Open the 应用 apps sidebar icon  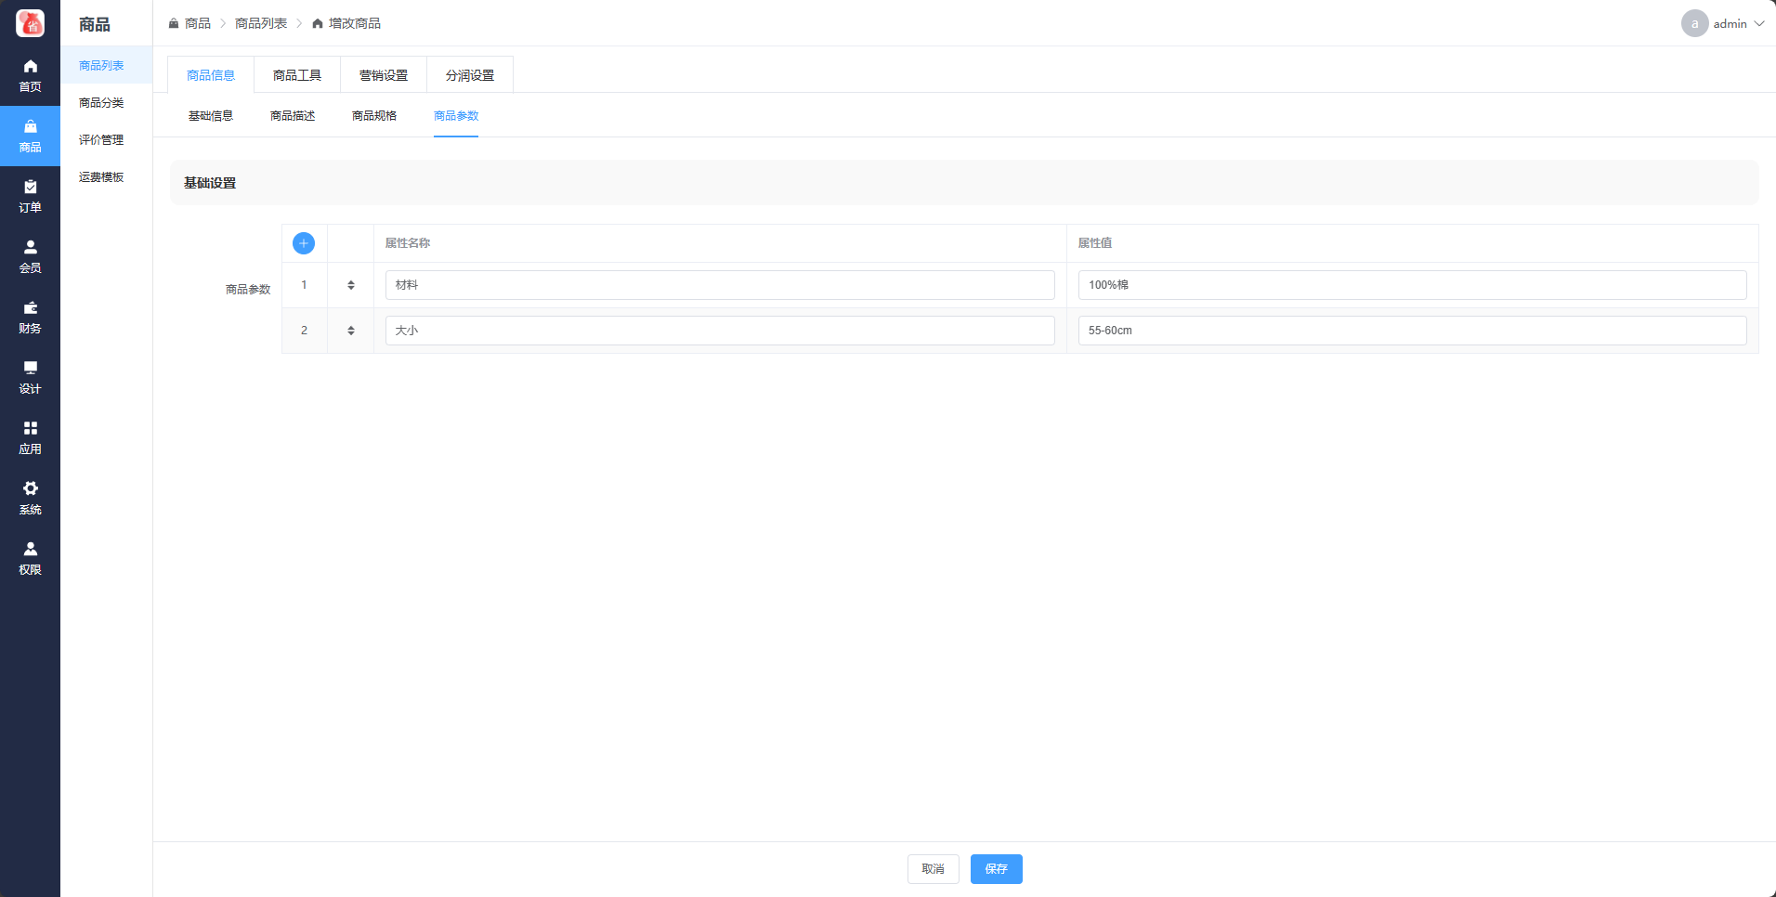[30, 437]
